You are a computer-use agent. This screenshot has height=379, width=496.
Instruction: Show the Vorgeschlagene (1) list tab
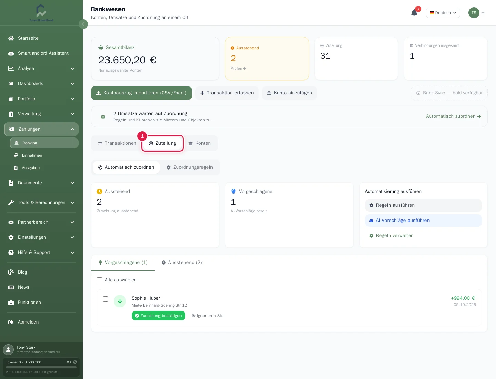(x=123, y=263)
